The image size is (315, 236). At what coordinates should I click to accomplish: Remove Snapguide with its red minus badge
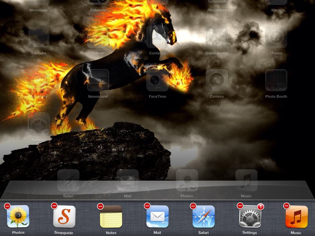tap(54, 206)
